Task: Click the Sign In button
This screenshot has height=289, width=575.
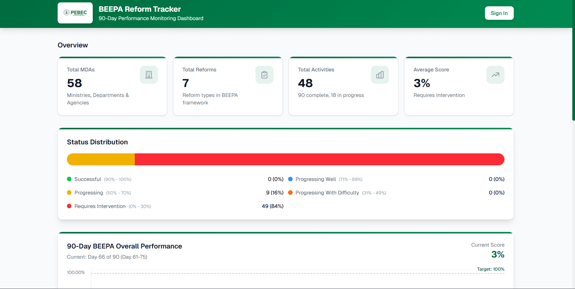Action: pyautogui.click(x=499, y=13)
